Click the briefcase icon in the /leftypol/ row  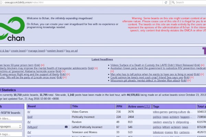tap(66, 127)
